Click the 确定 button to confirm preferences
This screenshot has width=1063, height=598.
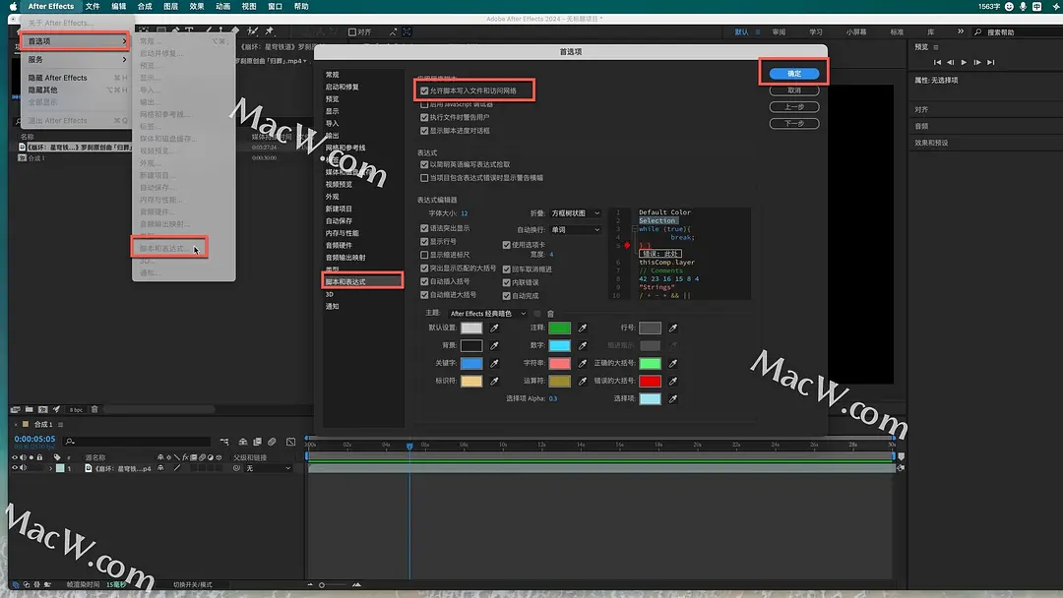(x=794, y=73)
